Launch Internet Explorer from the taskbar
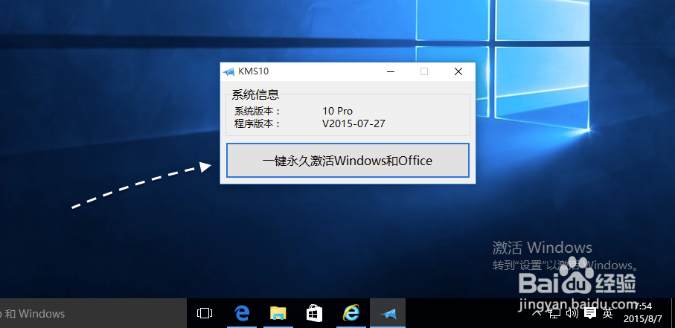This screenshot has width=675, height=328. [351, 313]
